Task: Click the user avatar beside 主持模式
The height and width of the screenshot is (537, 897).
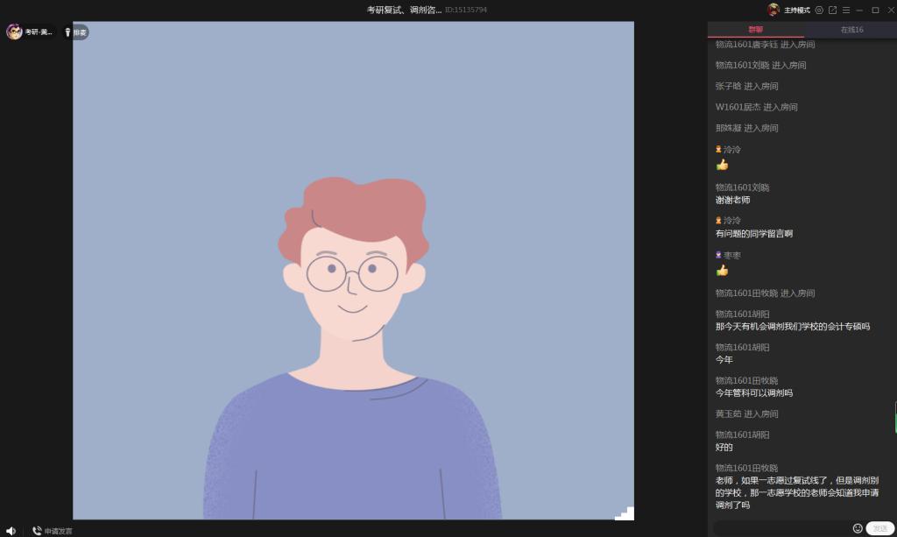Action: [x=773, y=10]
